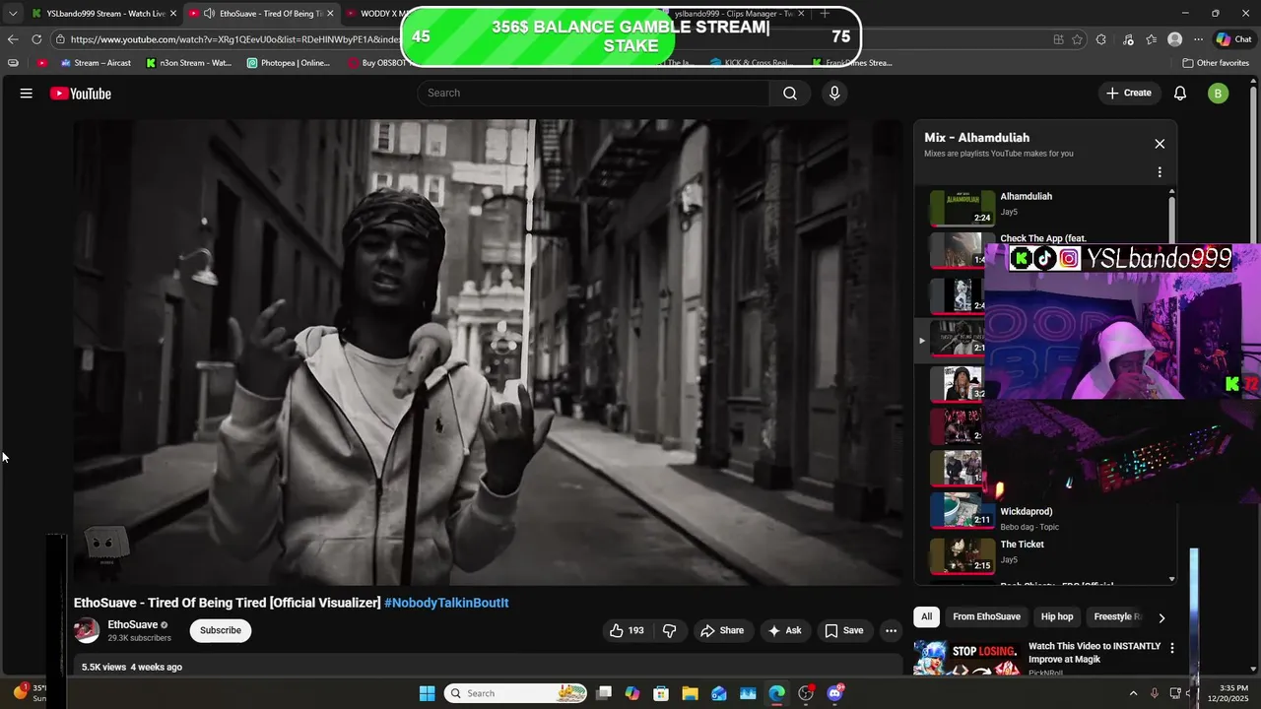The width and height of the screenshot is (1261, 709).
Task: Share the EthoSuave video
Action: tap(721, 630)
